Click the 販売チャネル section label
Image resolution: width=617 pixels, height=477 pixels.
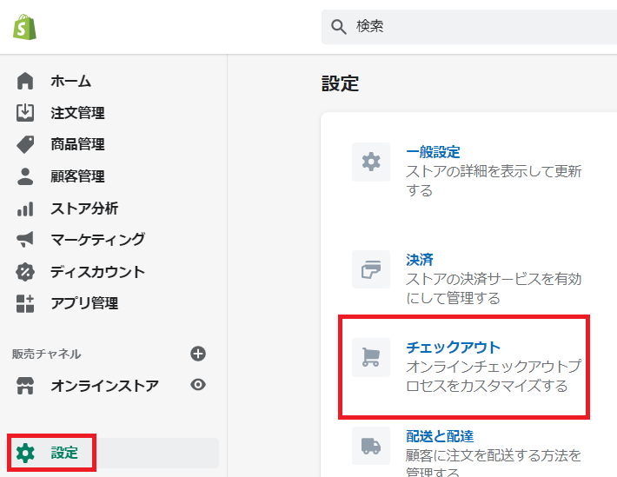pos(46,354)
